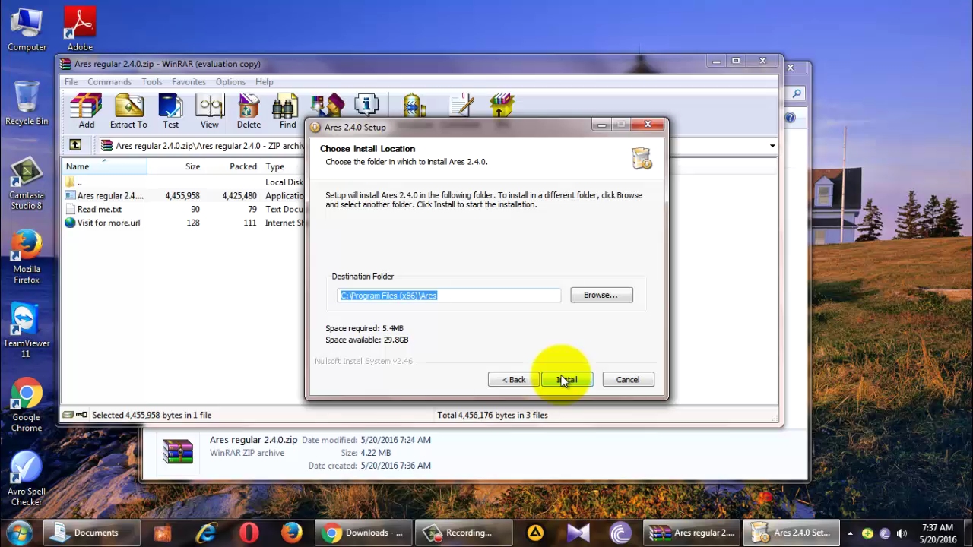Open the TeamViewer 11 desktop shortcut

click(x=27, y=331)
